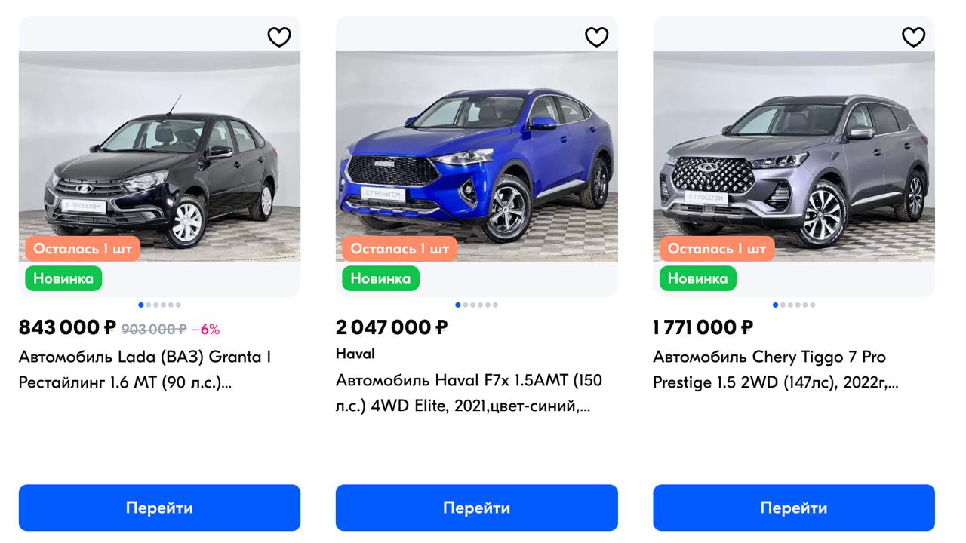
Task: Open the blue Haval F7x photo
Action: tap(476, 156)
